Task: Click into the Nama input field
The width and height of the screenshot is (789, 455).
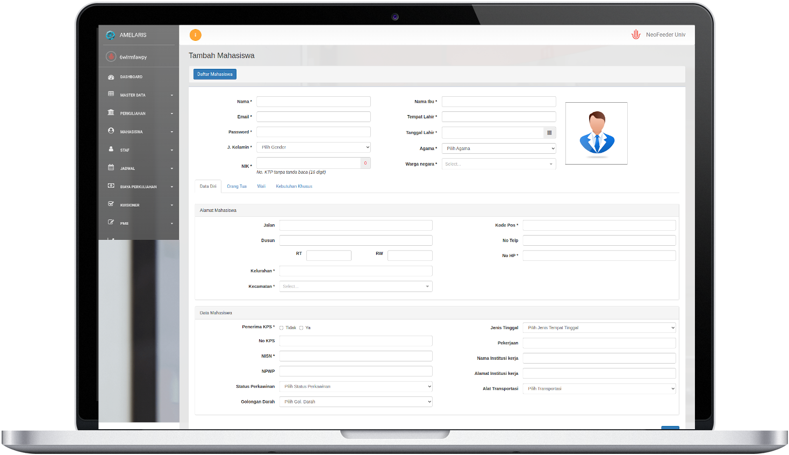Action: click(313, 102)
